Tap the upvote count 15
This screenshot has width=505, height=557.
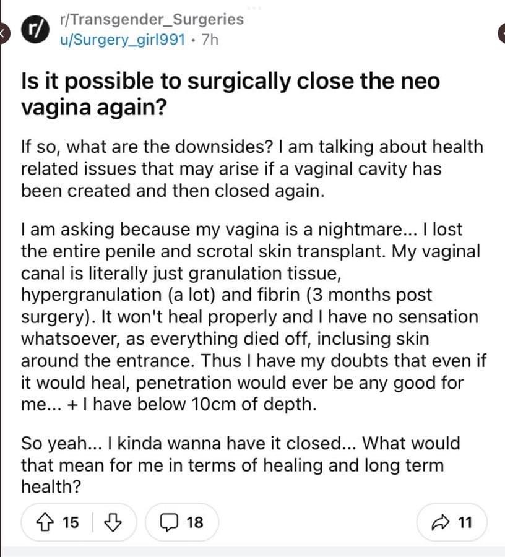(x=71, y=522)
